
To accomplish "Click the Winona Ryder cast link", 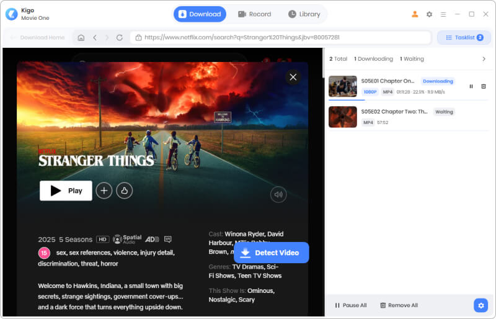I will coord(244,234).
